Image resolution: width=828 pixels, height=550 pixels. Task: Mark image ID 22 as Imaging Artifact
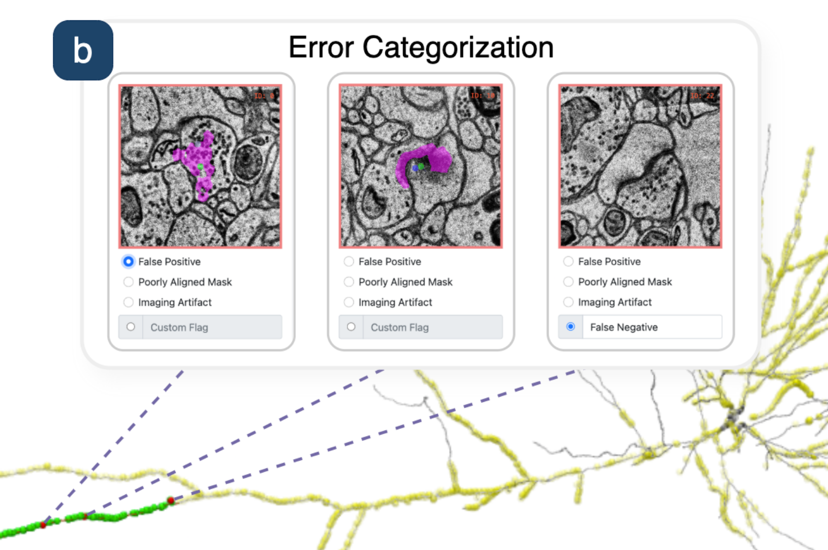pyautogui.click(x=568, y=302)
